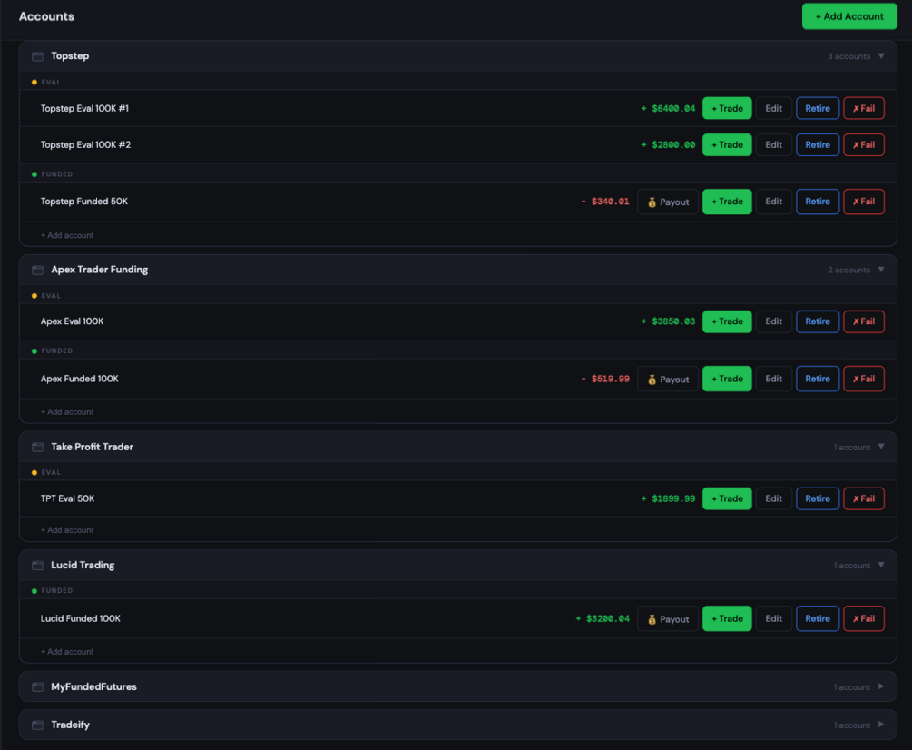The width and height of the screenshot is (912, 750).
Task: Click the folder icon beside Topstep
Action: 38,56
